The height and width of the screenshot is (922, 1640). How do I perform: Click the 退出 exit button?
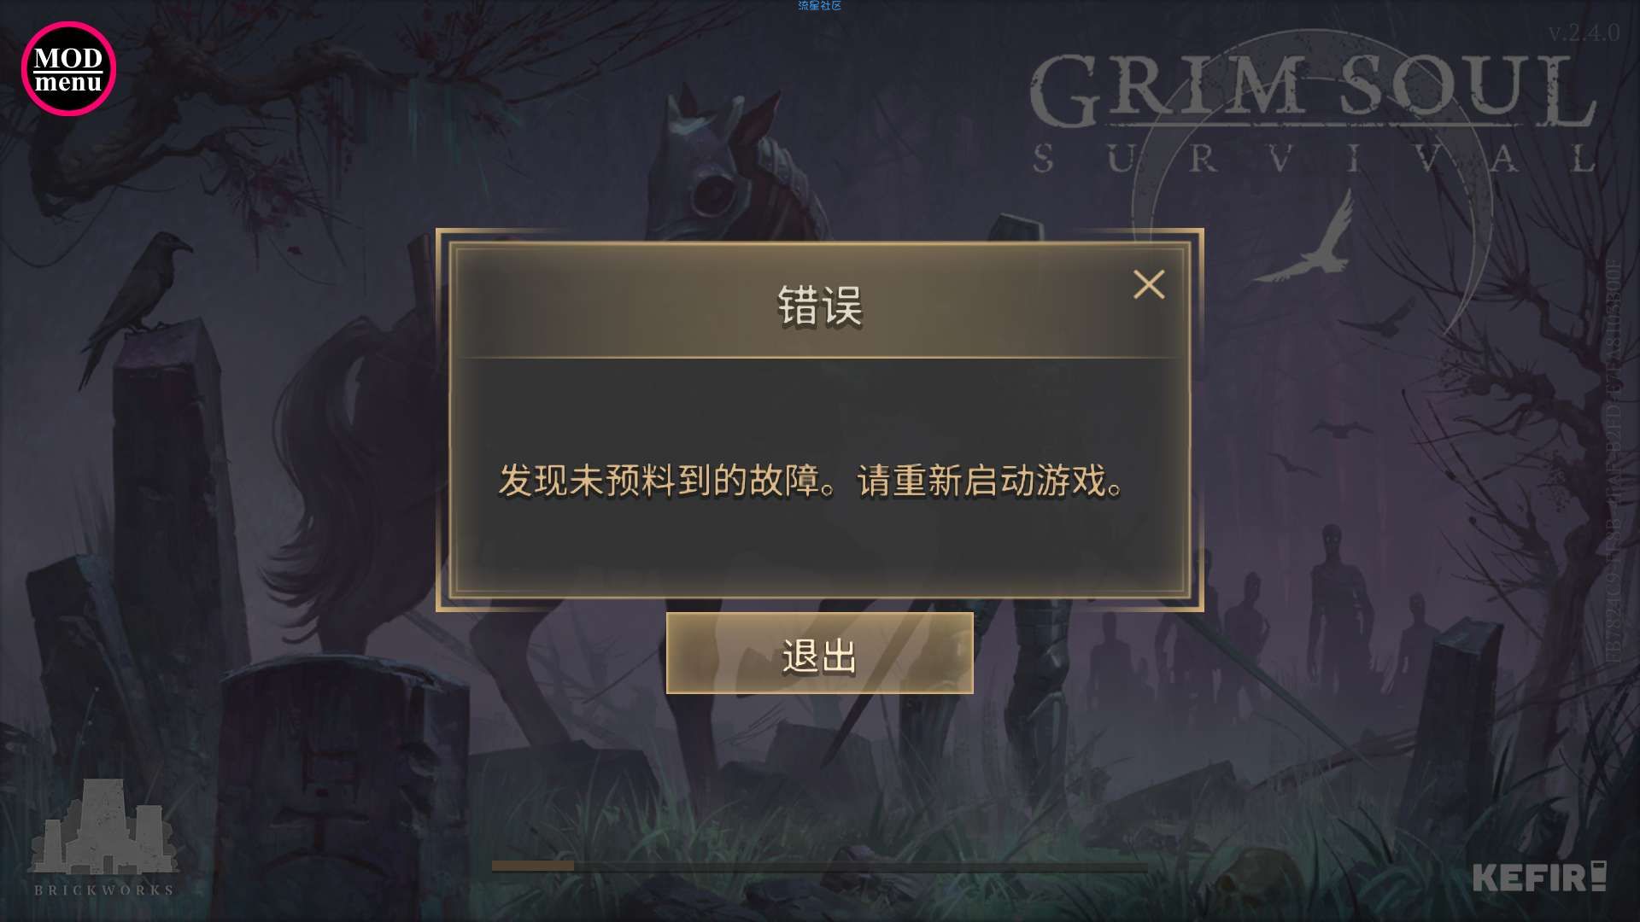[819, 653]
